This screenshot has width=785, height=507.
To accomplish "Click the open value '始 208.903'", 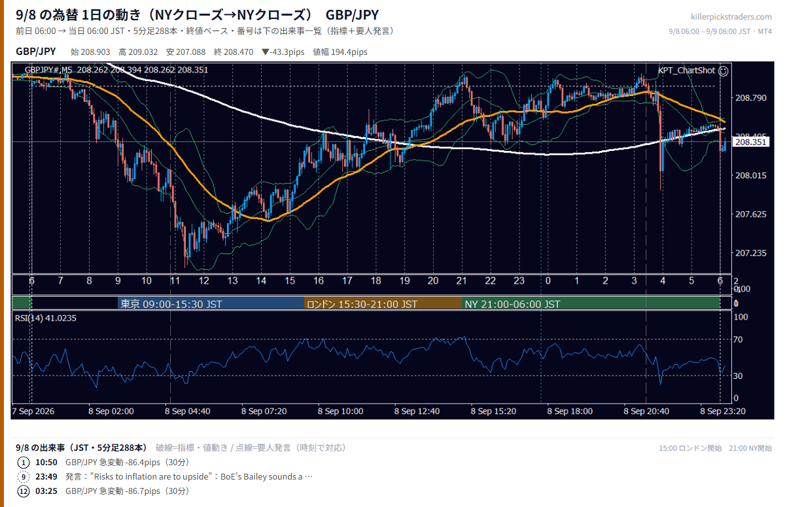I will click(90, 52).
